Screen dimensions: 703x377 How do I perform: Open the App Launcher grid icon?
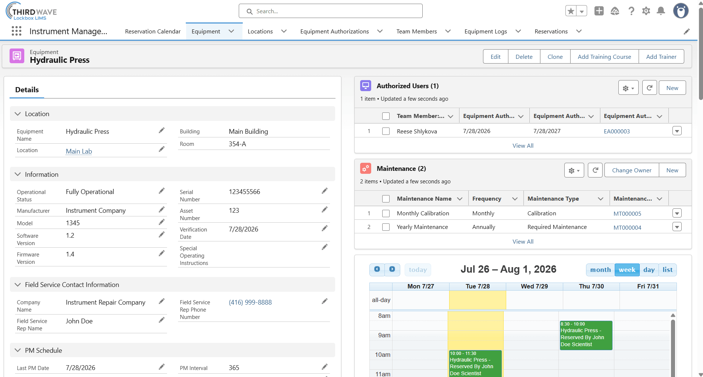(17, 31)
